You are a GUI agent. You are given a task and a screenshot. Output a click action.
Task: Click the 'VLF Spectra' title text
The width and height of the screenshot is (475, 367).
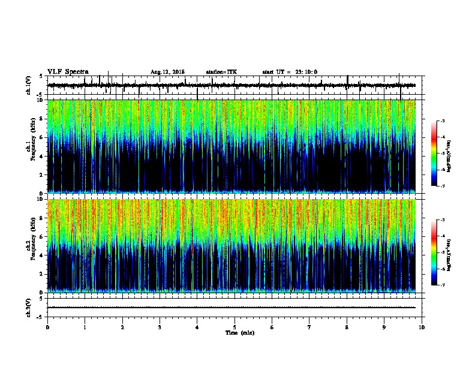[68, 72]
